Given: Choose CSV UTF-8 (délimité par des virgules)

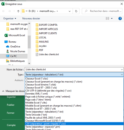Looking at the screenshot, I should click(74, 91).
